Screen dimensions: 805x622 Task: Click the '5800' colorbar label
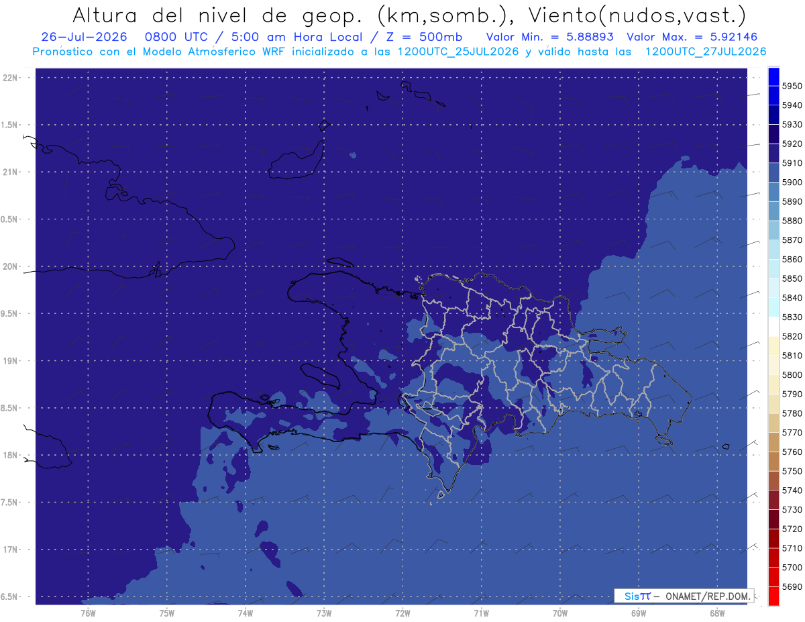[792, 374]
